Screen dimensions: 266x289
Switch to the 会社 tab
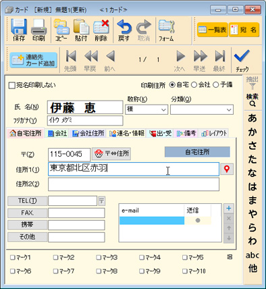tap(57, 133)
